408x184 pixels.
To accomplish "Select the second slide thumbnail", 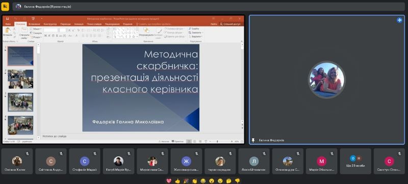I will pyautogui.click(x=20, y=79).
